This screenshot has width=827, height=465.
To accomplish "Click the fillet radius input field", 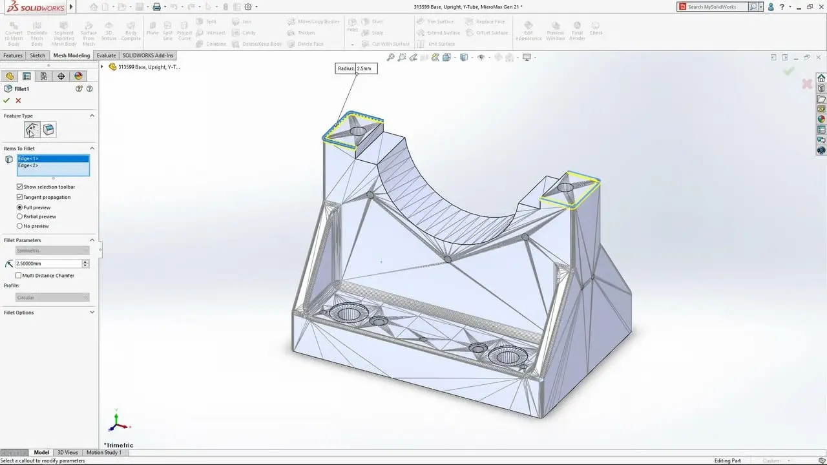I will pyautogui.click(x=49, y=263).
